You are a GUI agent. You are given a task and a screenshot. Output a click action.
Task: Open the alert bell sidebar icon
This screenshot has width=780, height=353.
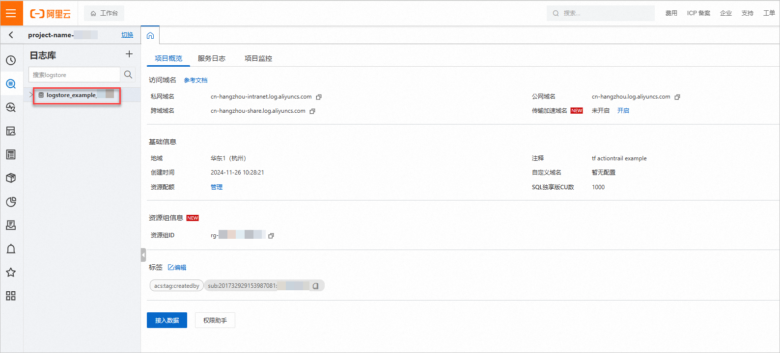coord(11,249)
